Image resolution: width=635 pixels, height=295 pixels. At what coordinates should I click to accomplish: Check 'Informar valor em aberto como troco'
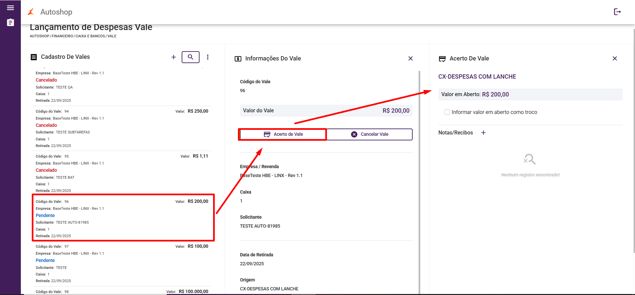point(447,112)
